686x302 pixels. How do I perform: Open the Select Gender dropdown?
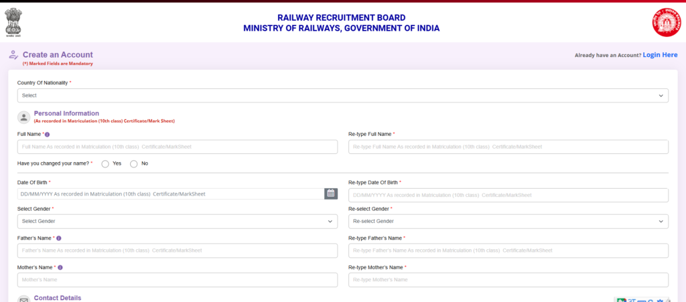tap(177, 222)
